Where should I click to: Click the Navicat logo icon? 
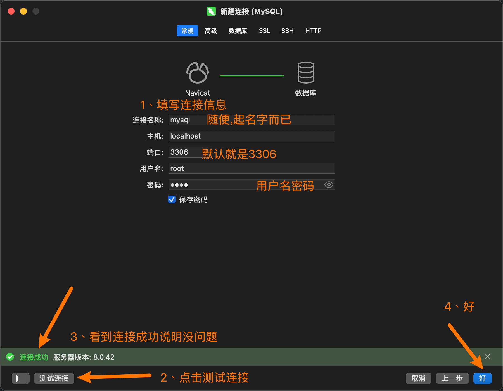click(198, 73)
